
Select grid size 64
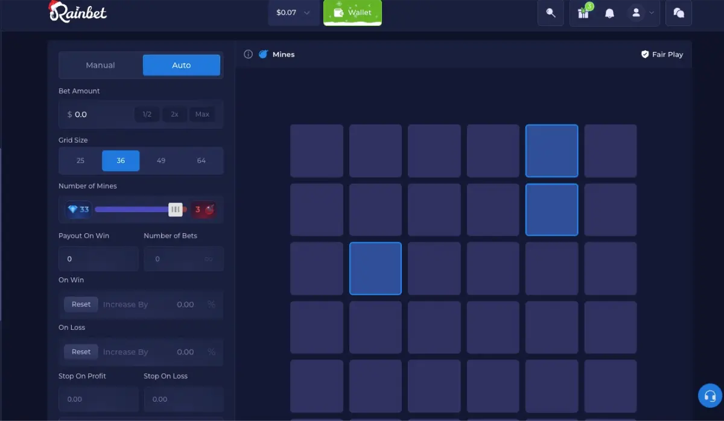coord(201,161)
